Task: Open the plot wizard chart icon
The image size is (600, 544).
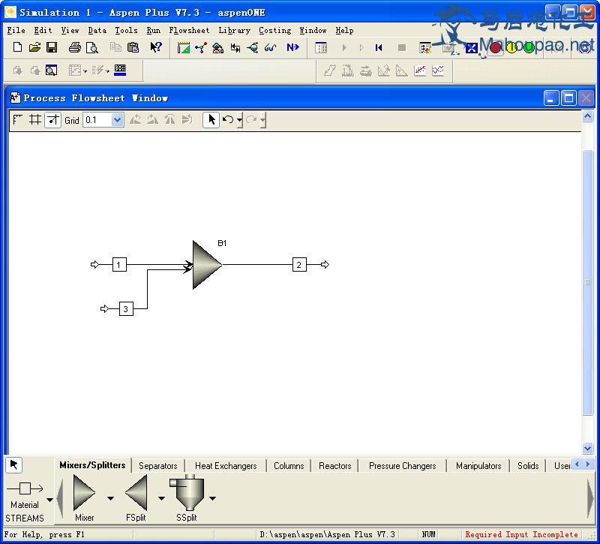Action: (x=420, y=71)
